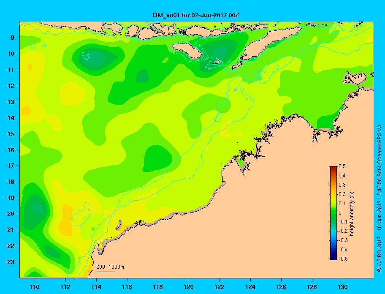Click the latitude label -21
Viewport: 385px width, 294px height.
(9, 230)
